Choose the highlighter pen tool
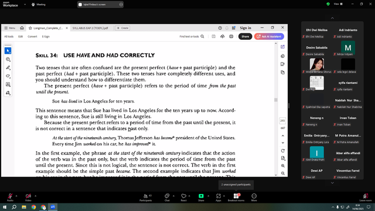This screenshot has height=211, width=375. [x=8, y=68]
